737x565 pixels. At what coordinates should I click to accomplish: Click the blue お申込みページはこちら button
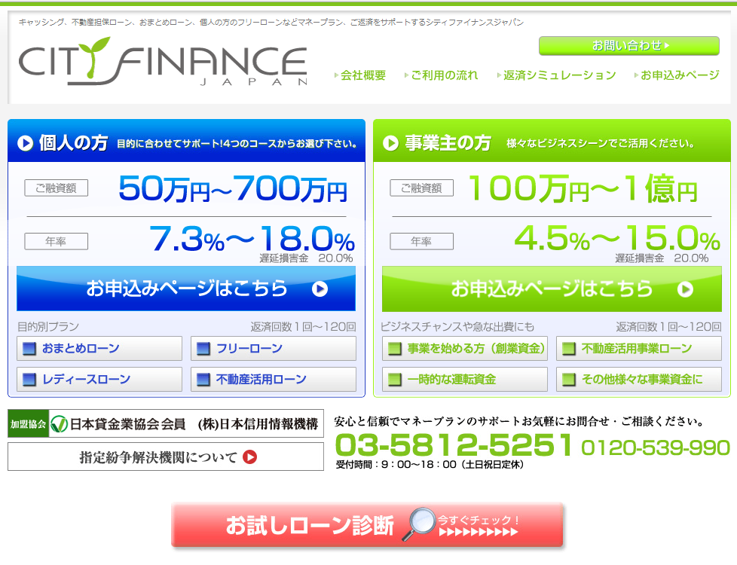(x=186, y=289)
